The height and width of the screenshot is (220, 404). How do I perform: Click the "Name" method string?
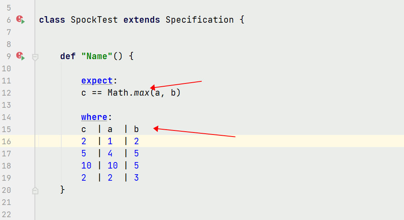pos(97,56)
